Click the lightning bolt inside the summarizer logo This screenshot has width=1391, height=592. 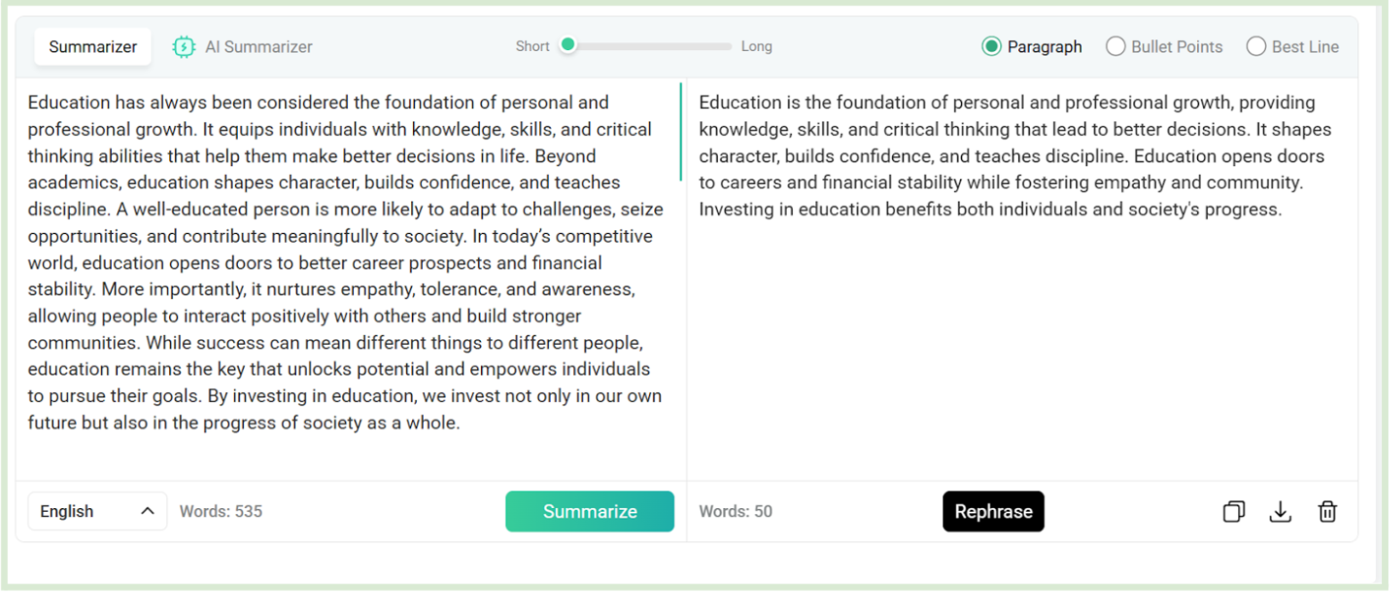182,46
